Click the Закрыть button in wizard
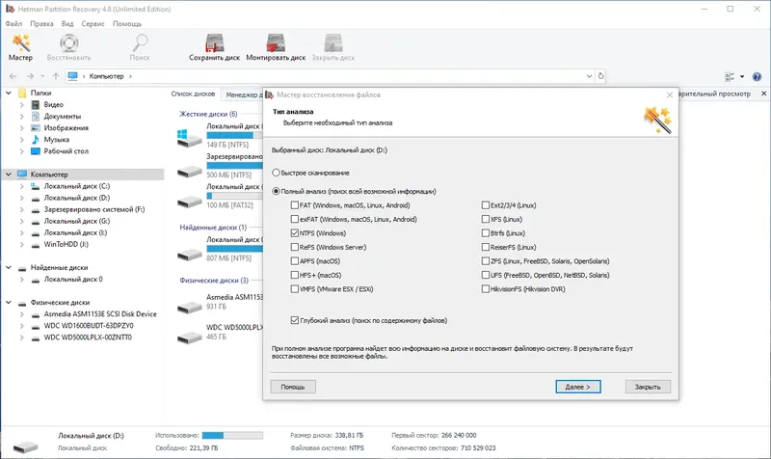This screenshot has height=459, width=771. pyautogui.click(x=648, y=387)
